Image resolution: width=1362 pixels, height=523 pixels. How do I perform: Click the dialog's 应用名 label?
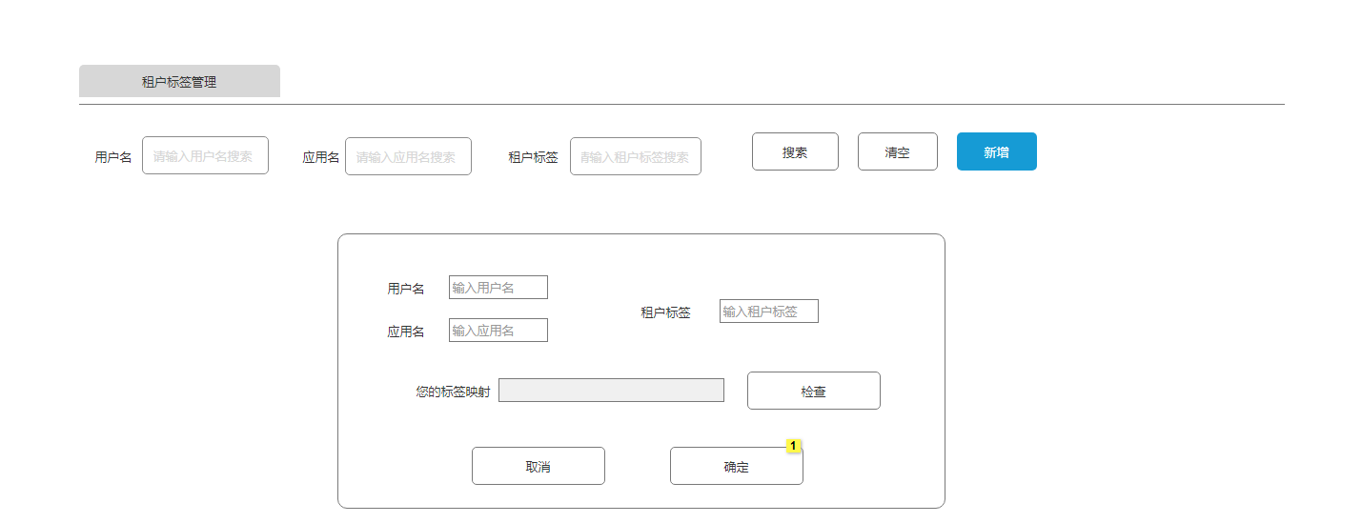point(406,332)
